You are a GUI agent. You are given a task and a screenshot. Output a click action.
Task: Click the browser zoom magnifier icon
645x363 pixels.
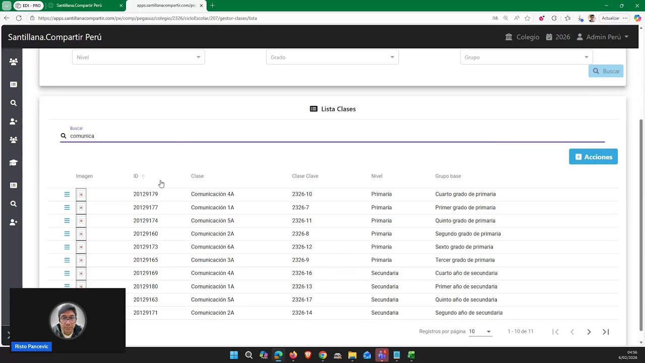pyautogui.click(x=506, y=18)
